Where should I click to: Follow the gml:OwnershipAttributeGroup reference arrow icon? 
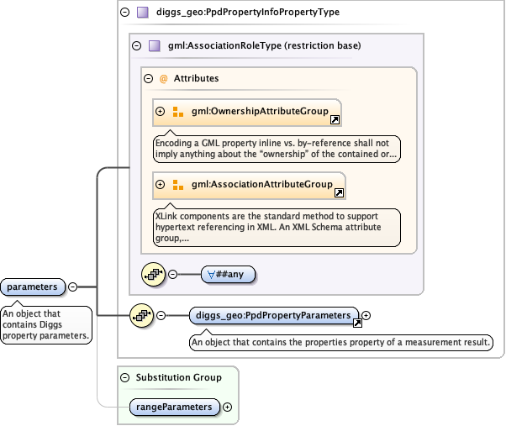(335, 120)
